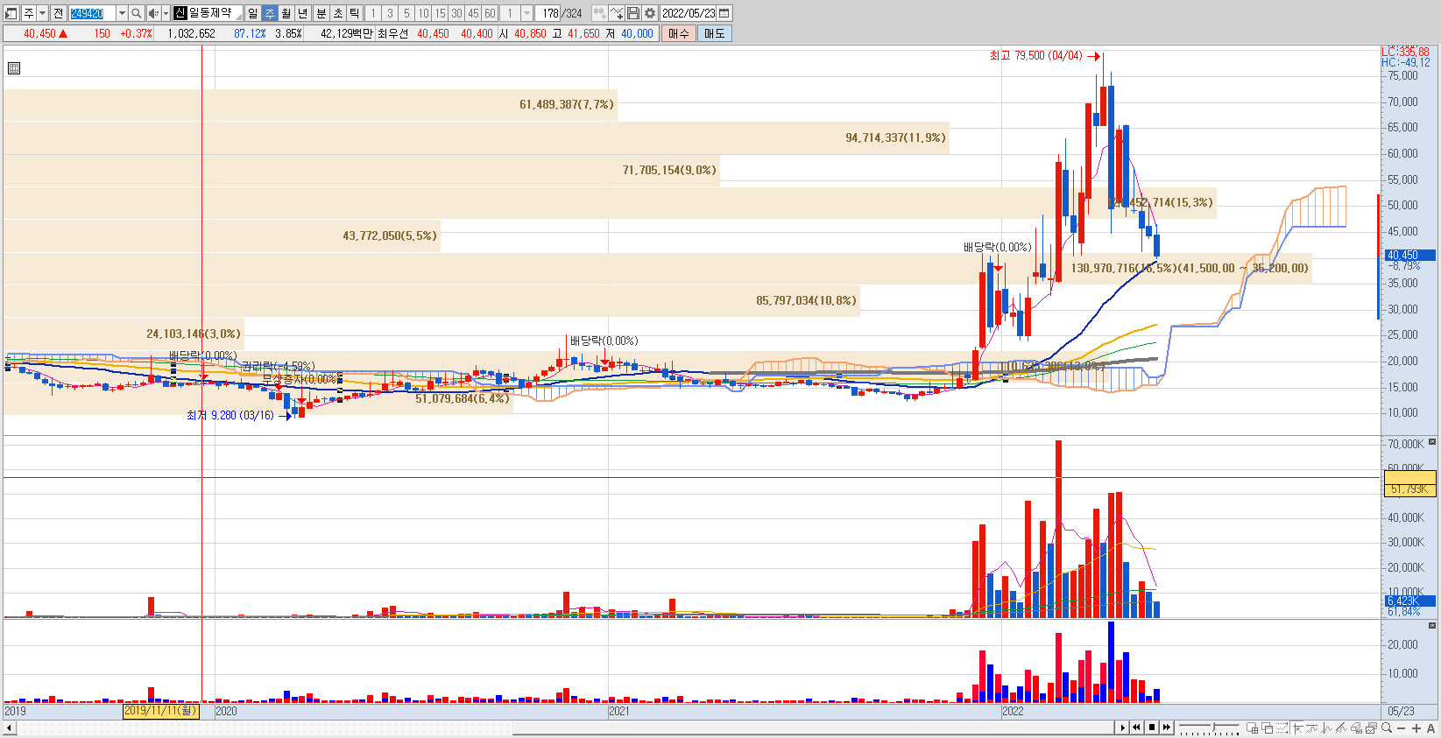
Task: Click the scroll right play arrow
Action: tap(1122, 727)
